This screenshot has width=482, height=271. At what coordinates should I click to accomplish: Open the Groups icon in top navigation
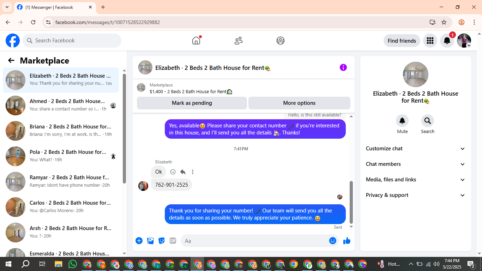281,41
